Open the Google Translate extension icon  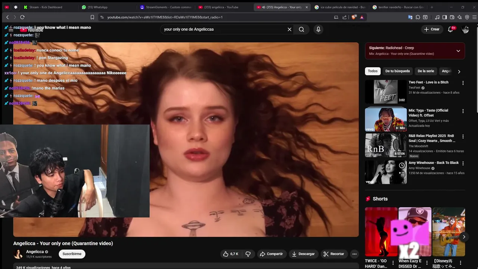pos(410,17)
